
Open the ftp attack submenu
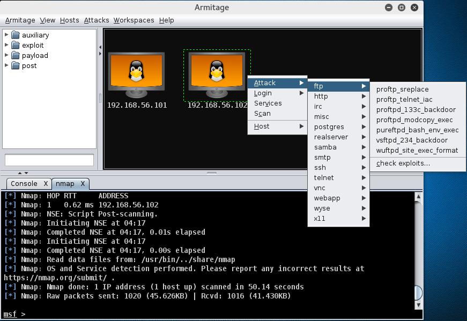tap(339, 86)
